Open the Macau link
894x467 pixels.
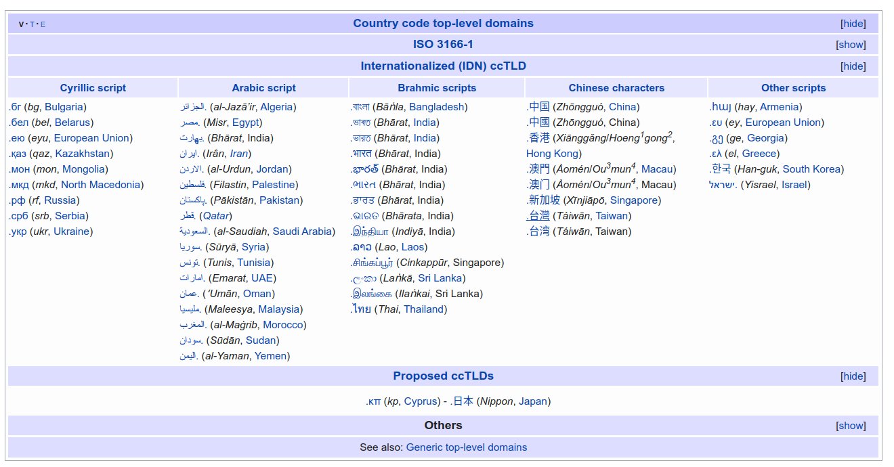click(657, 169)
